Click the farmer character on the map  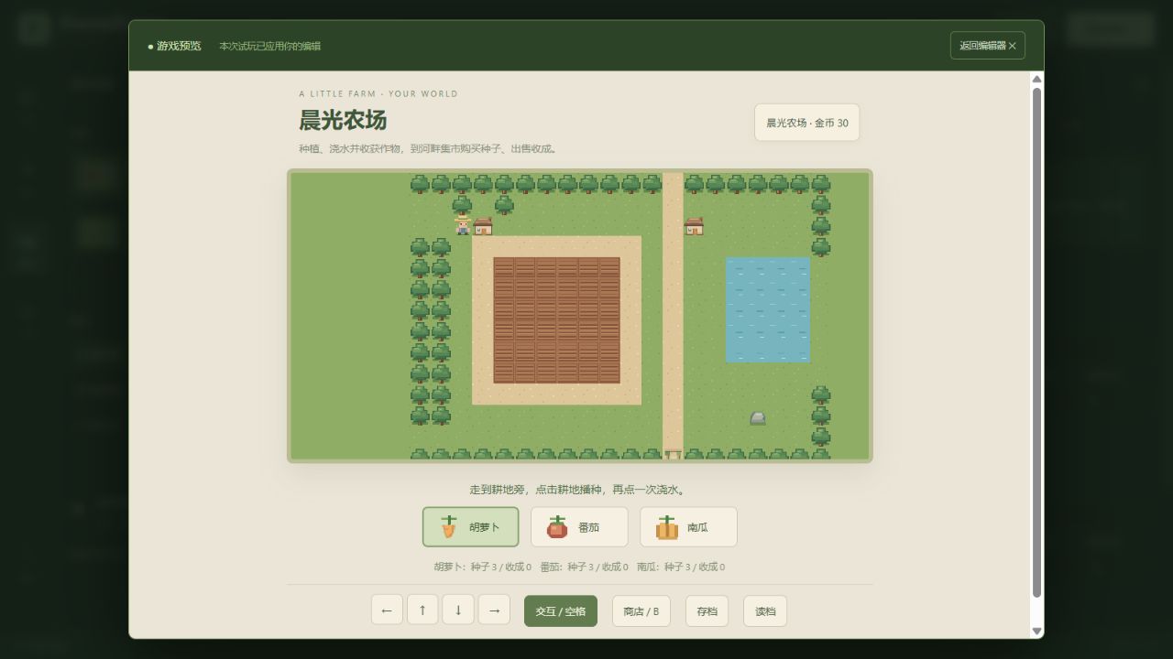coord(463,226)
